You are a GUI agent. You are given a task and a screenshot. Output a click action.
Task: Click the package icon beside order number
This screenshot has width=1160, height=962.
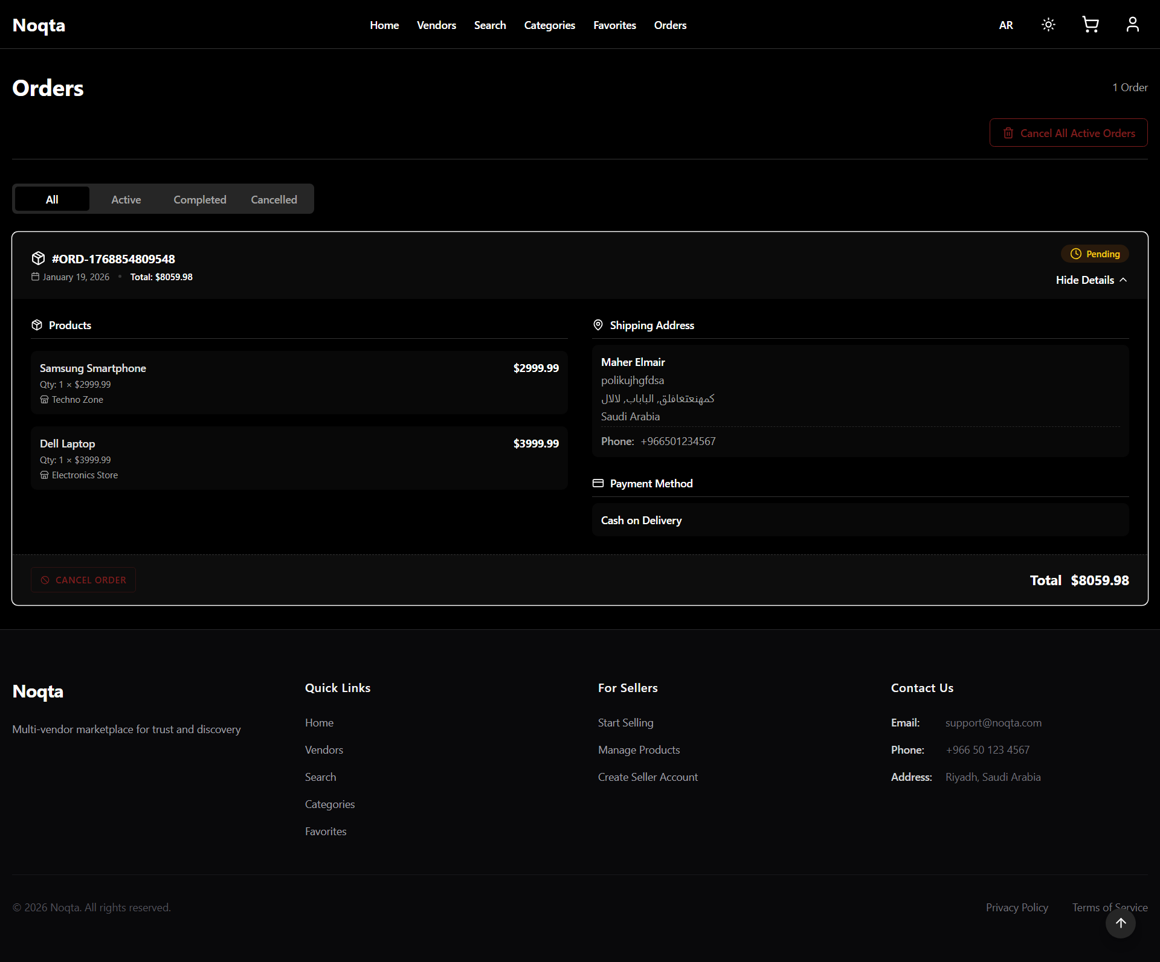point(38,258)
